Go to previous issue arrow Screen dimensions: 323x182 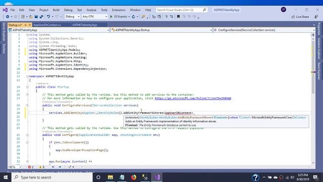[53, 167]
